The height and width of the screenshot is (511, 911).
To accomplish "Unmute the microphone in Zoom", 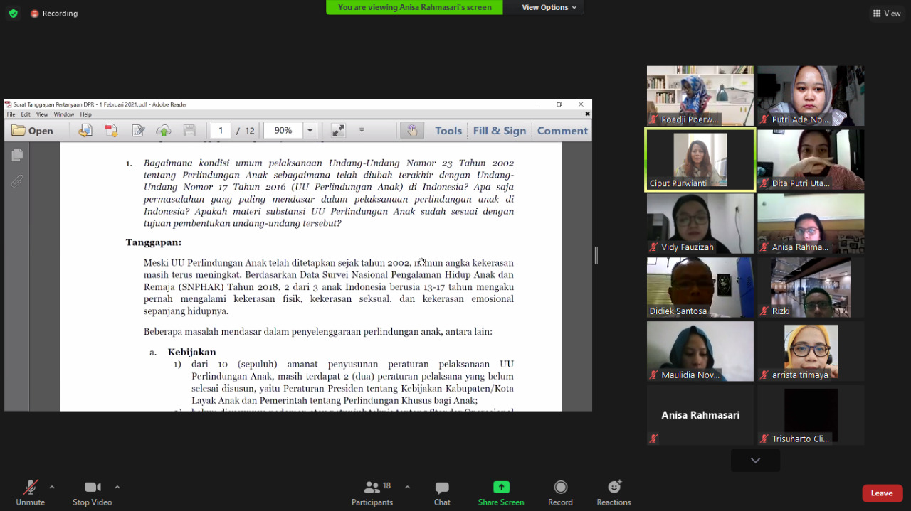I will [30, 492].
